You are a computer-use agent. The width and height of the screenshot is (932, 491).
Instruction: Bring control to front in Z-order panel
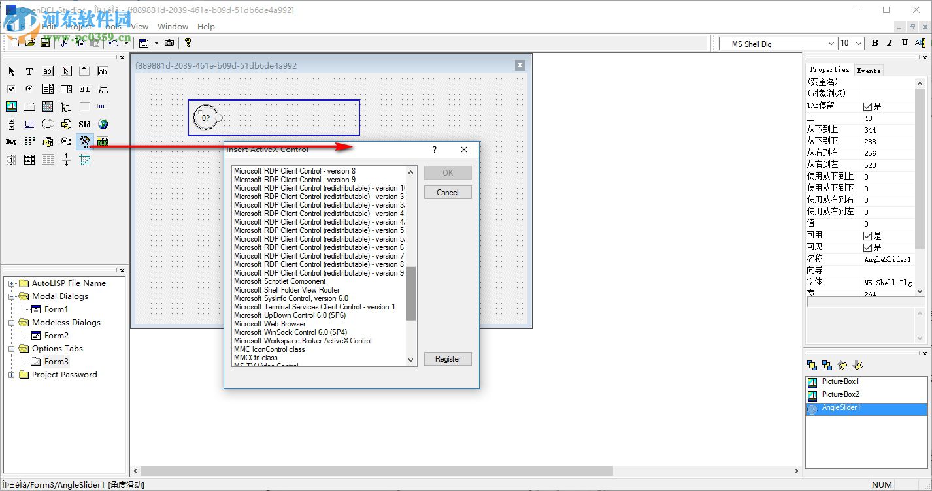[812, 365]
